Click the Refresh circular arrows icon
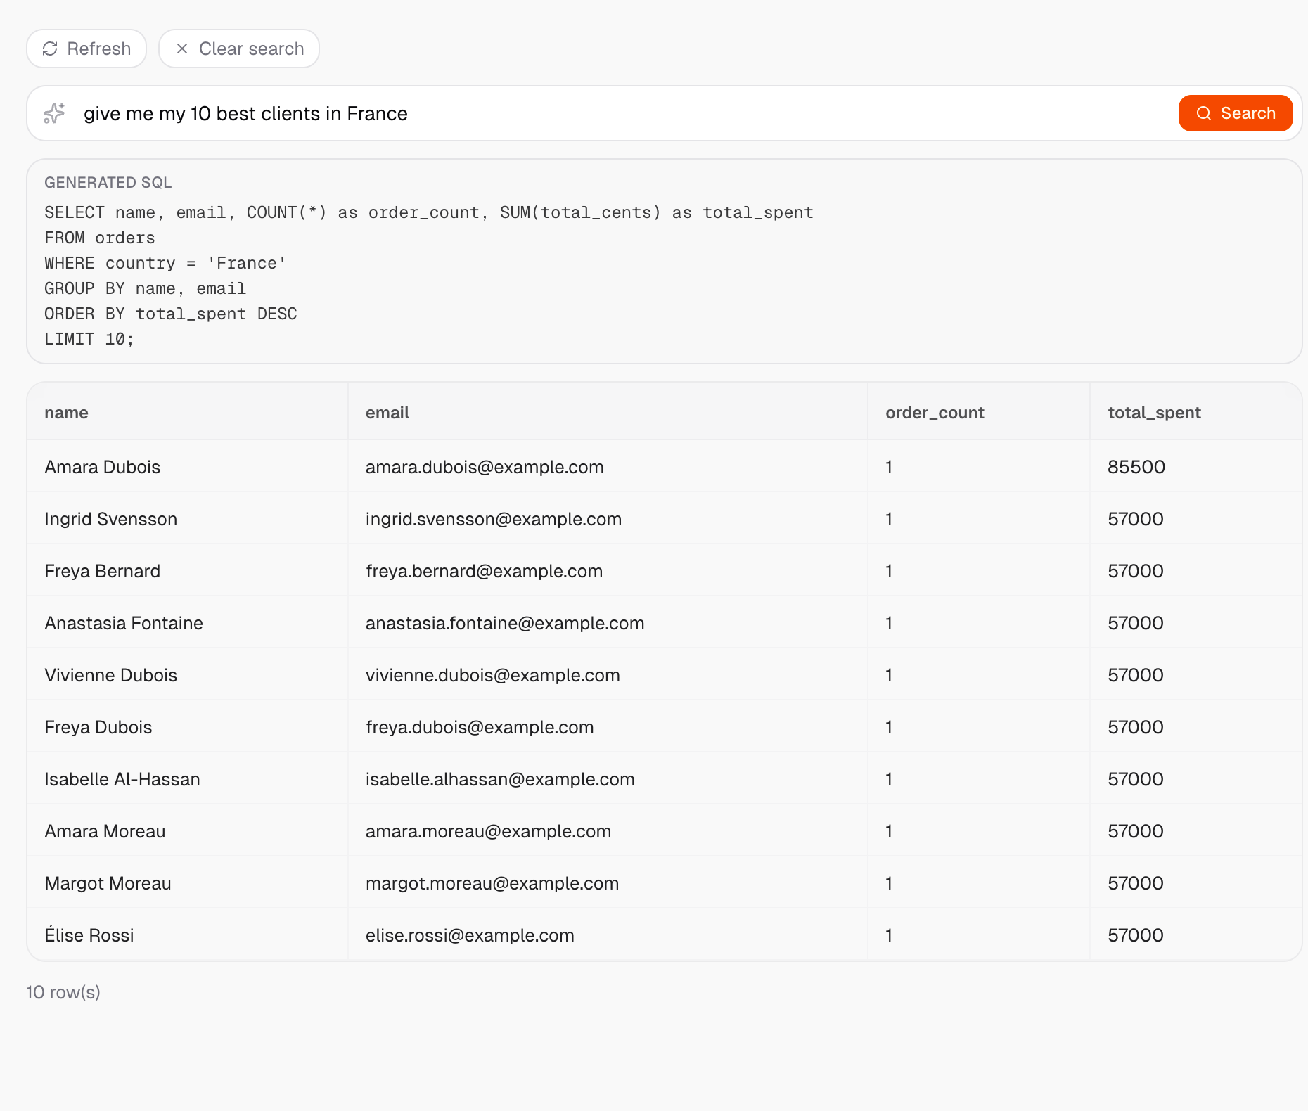 pos(50,49)
